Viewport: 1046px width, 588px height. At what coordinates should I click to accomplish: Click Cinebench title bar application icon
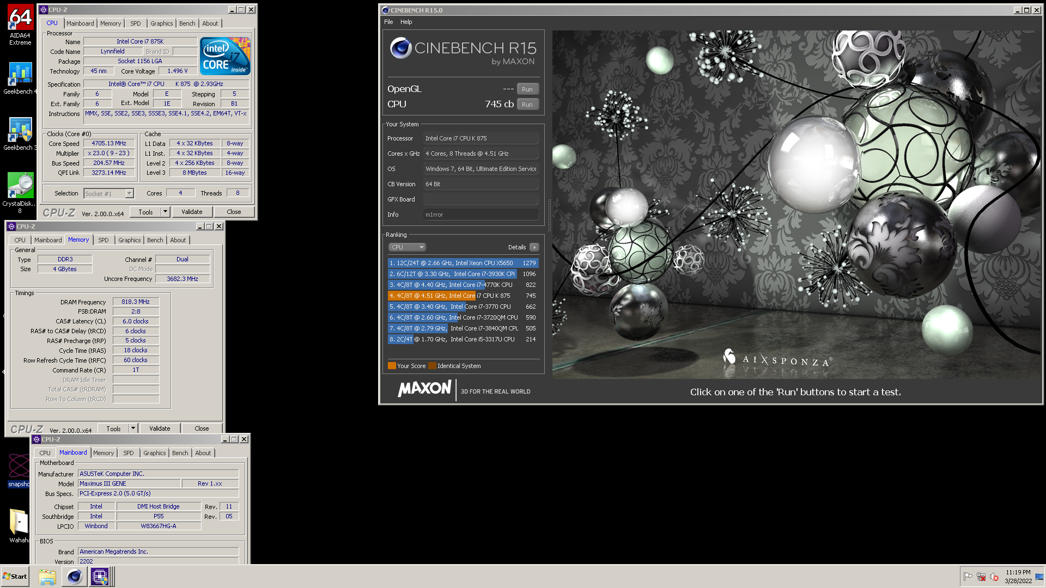(x=385, y=10)
